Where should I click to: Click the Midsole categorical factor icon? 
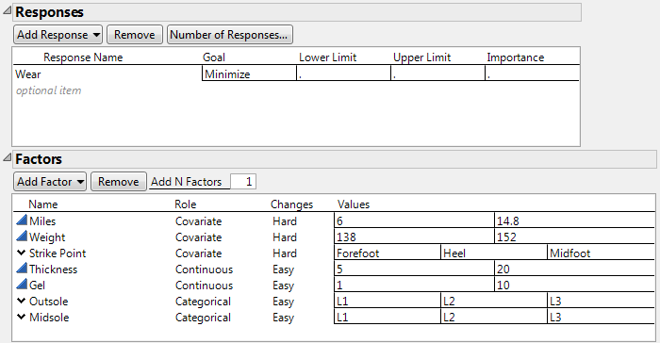pyautogui.click(x=21, y=317)
